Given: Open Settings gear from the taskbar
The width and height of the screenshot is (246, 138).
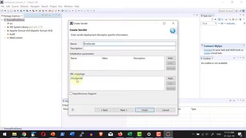Looking at the screenshot, I should [149, 134].
